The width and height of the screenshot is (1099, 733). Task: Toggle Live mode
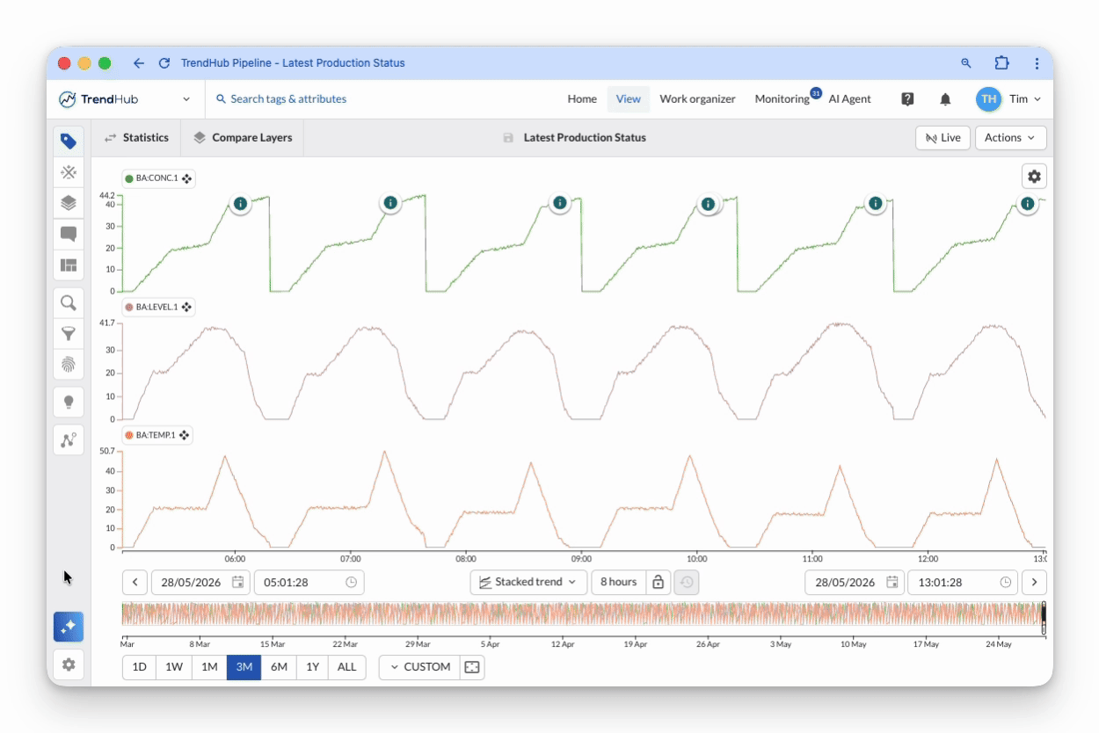[x=943, y=138]
